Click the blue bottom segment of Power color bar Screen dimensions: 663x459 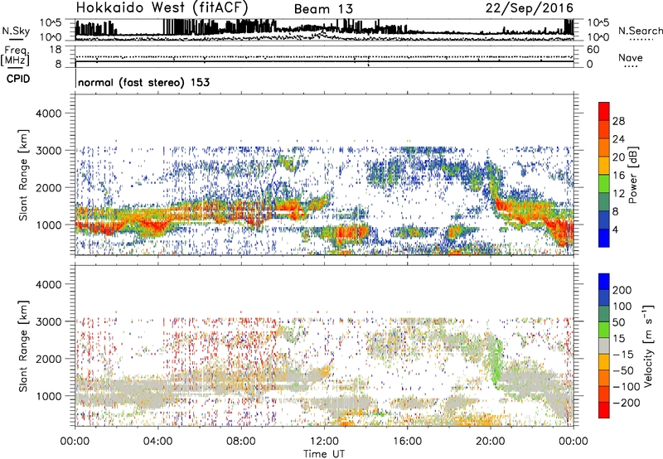[x=604, y=238]
